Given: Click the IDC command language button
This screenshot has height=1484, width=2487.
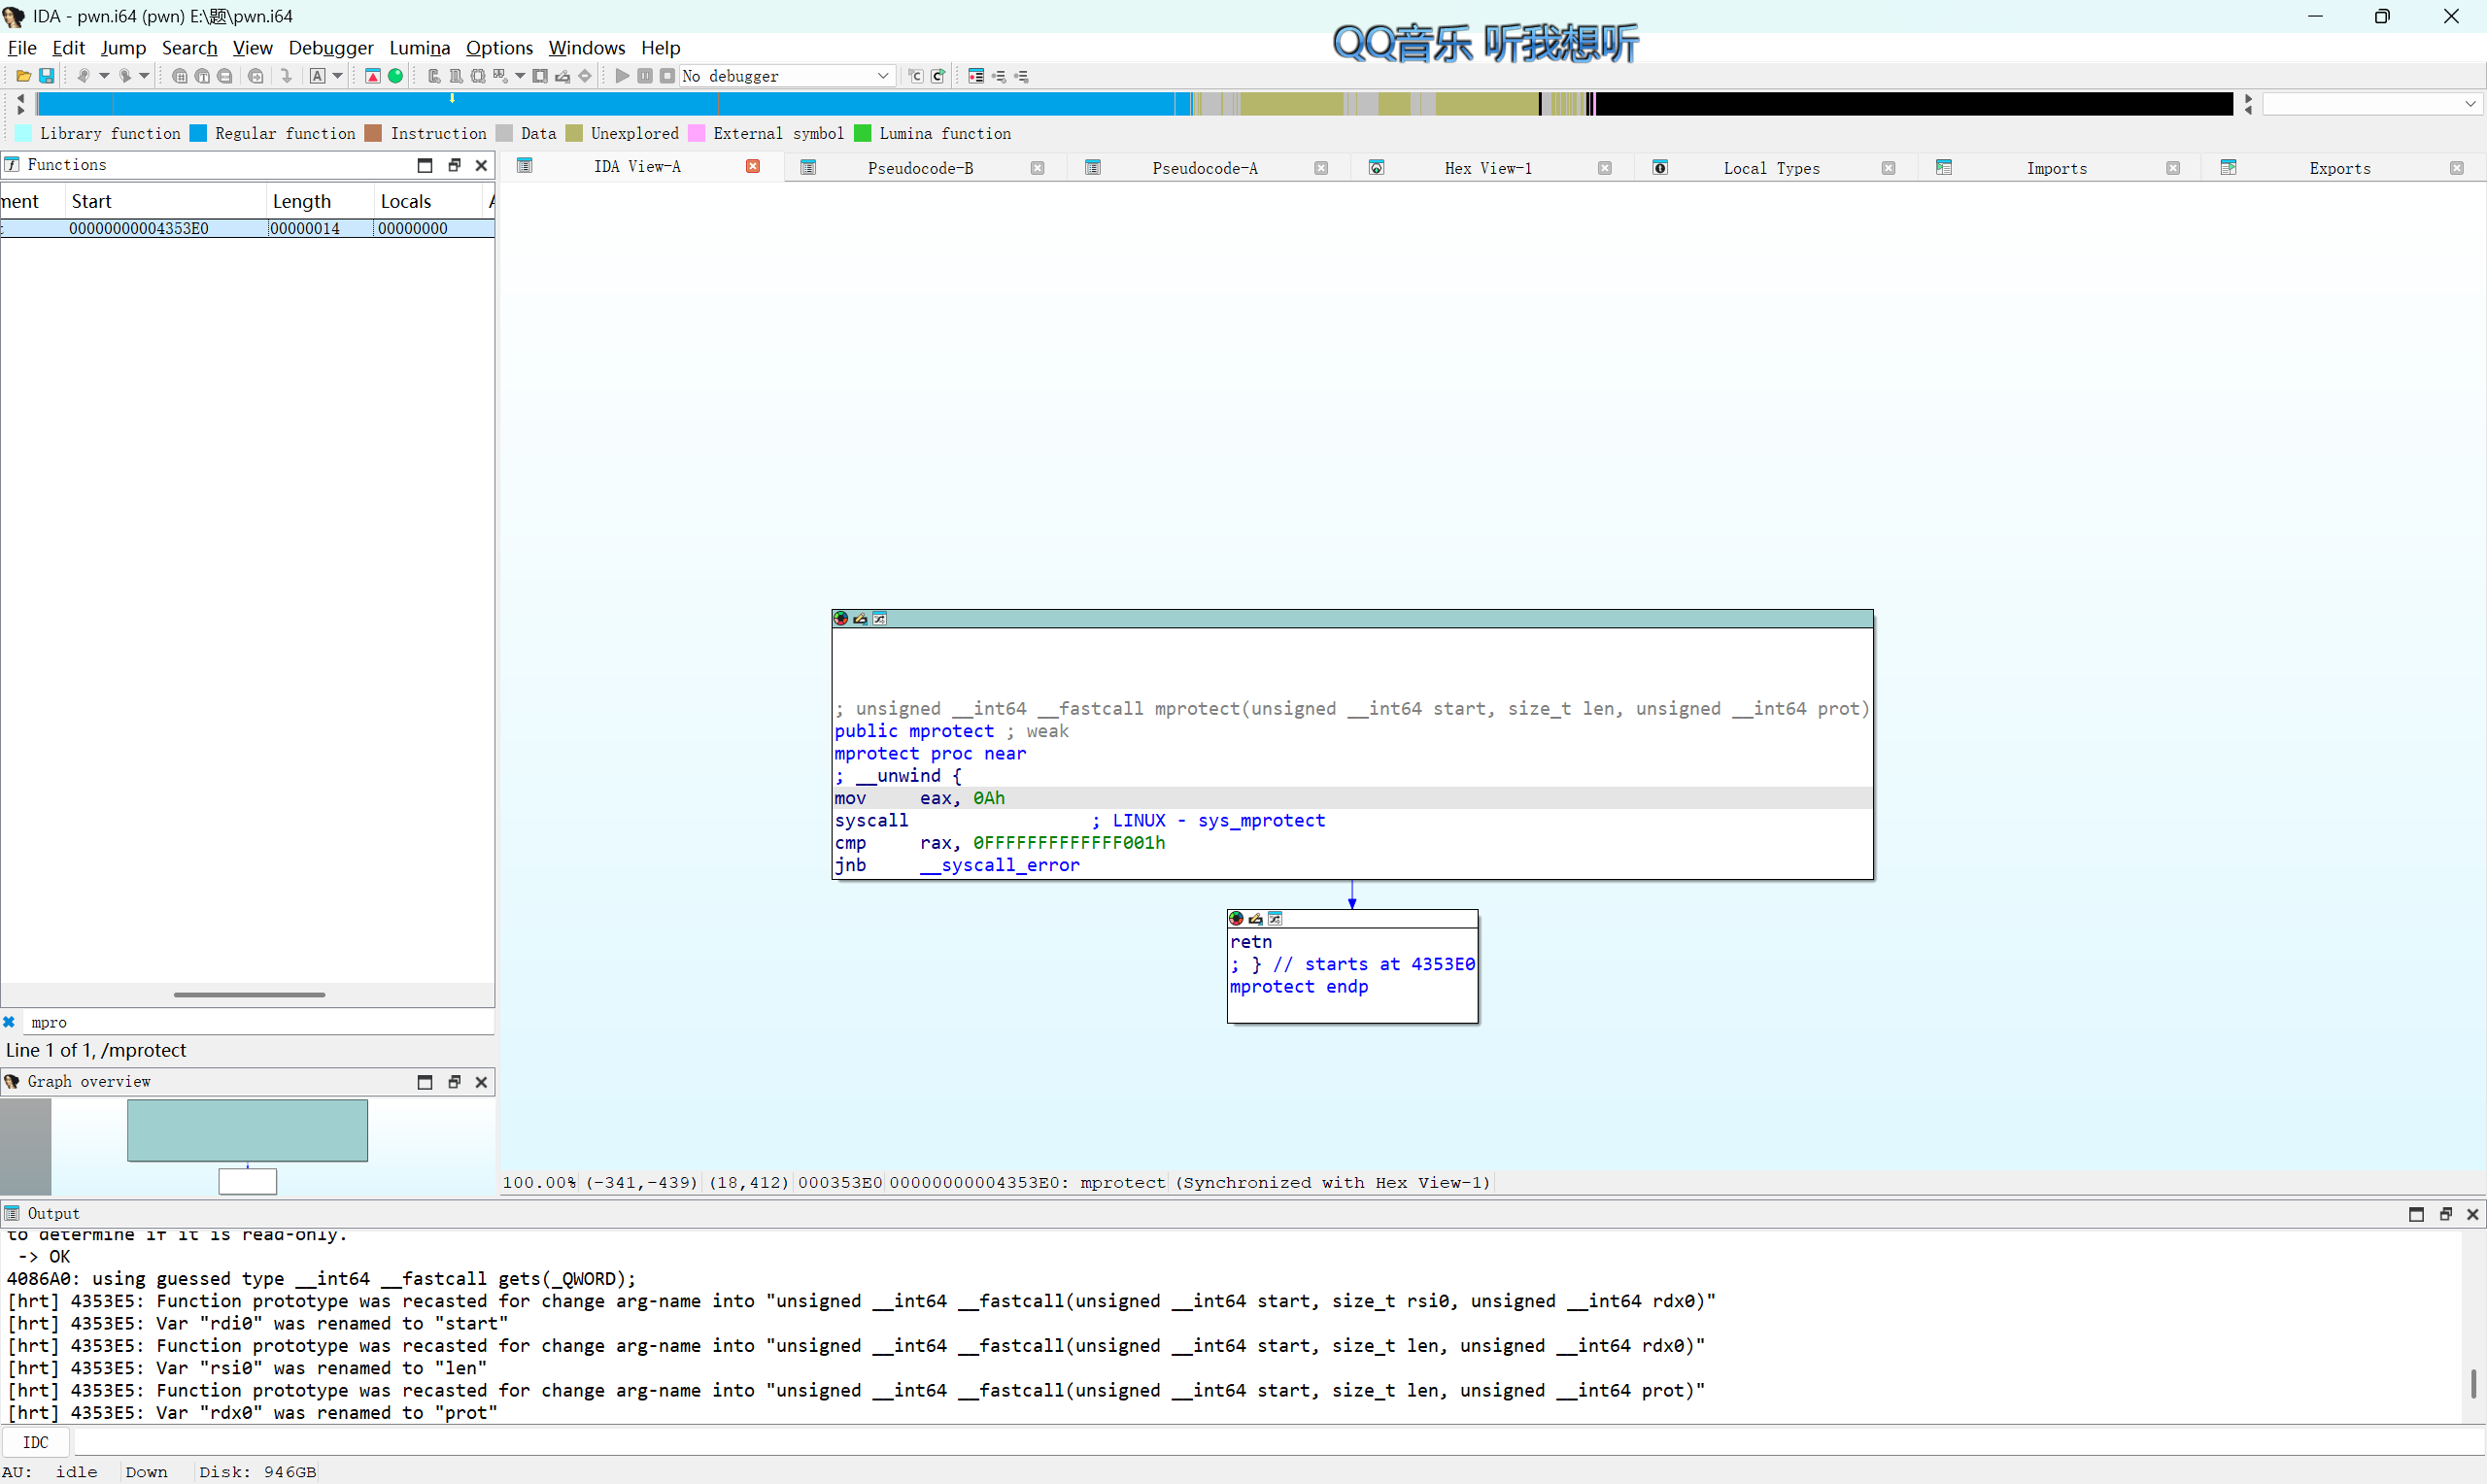Looking at the screenshot, I should click(x=35, y=1442).
